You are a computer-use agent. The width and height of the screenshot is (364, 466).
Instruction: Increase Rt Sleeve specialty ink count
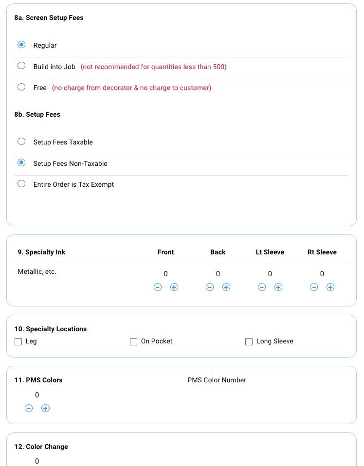tap(330, 287)
